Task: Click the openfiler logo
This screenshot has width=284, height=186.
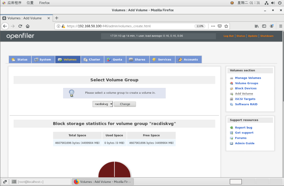Action: (x=20, y=36)
